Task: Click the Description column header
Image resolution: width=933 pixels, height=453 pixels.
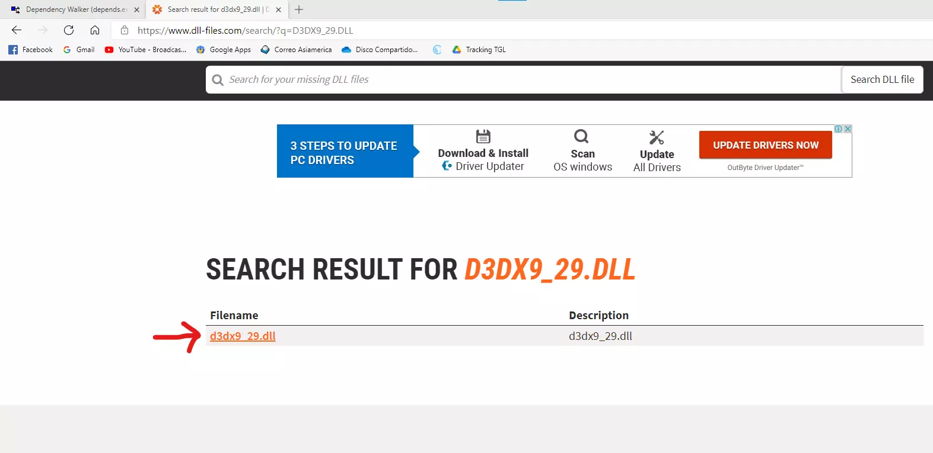Action: (598, 316)
